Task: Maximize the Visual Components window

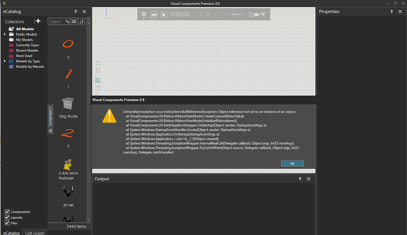Action: click(395, 3)
